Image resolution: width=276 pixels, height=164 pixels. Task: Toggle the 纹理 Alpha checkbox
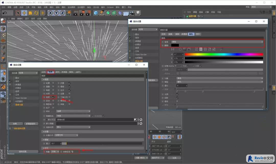[176, 66]
